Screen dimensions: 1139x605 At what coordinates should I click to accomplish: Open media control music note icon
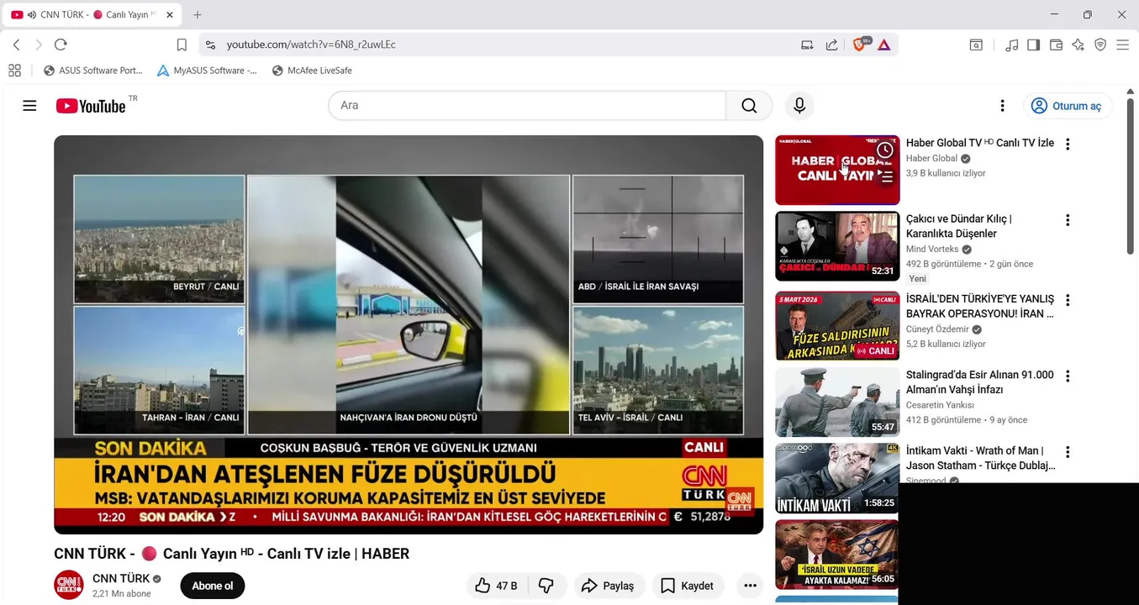[1012, 45]
